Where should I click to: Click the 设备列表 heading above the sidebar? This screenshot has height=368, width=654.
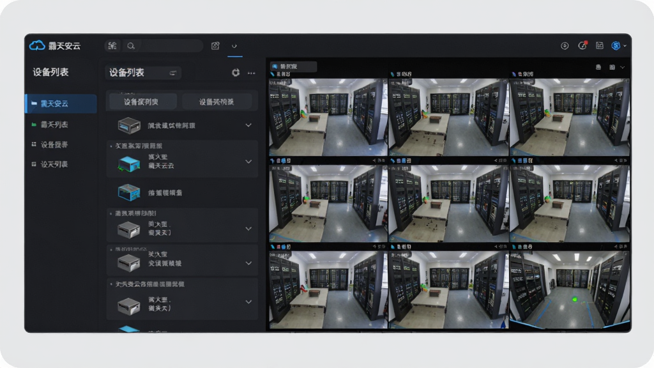click(x=50, y=72)
